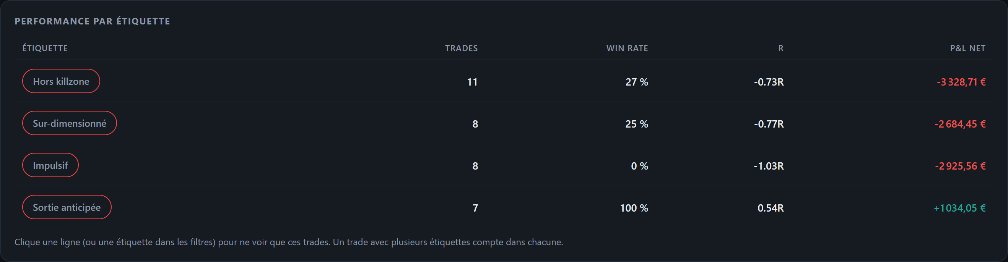Select the -3 328,71 € P&L value

coord(961,82)
